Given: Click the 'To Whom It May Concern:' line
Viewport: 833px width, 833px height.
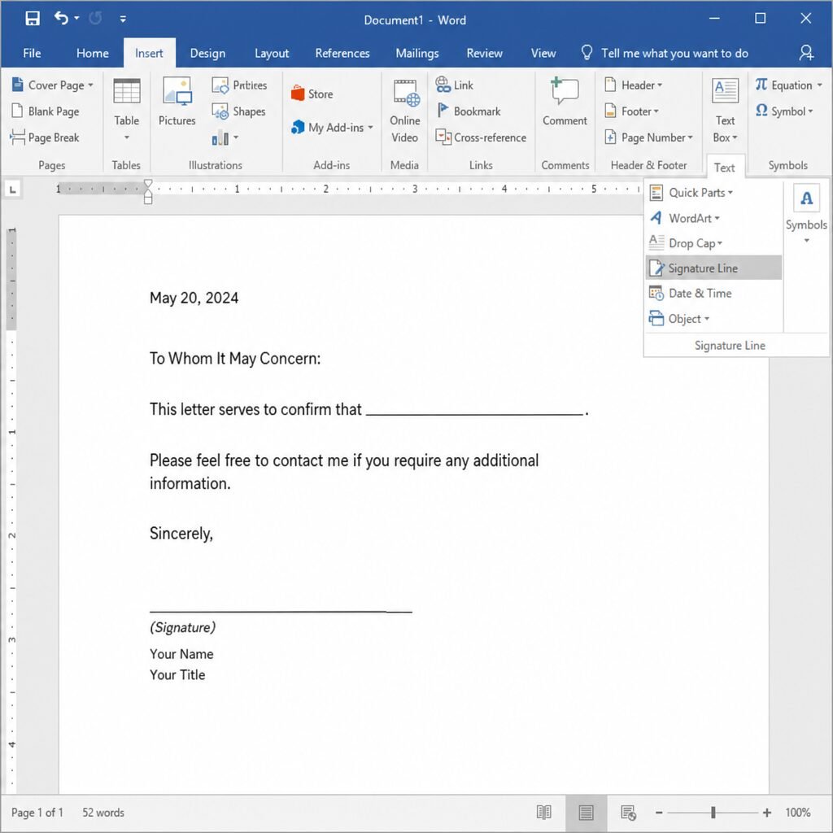Looking at the screenshot, I should (235, 359).
